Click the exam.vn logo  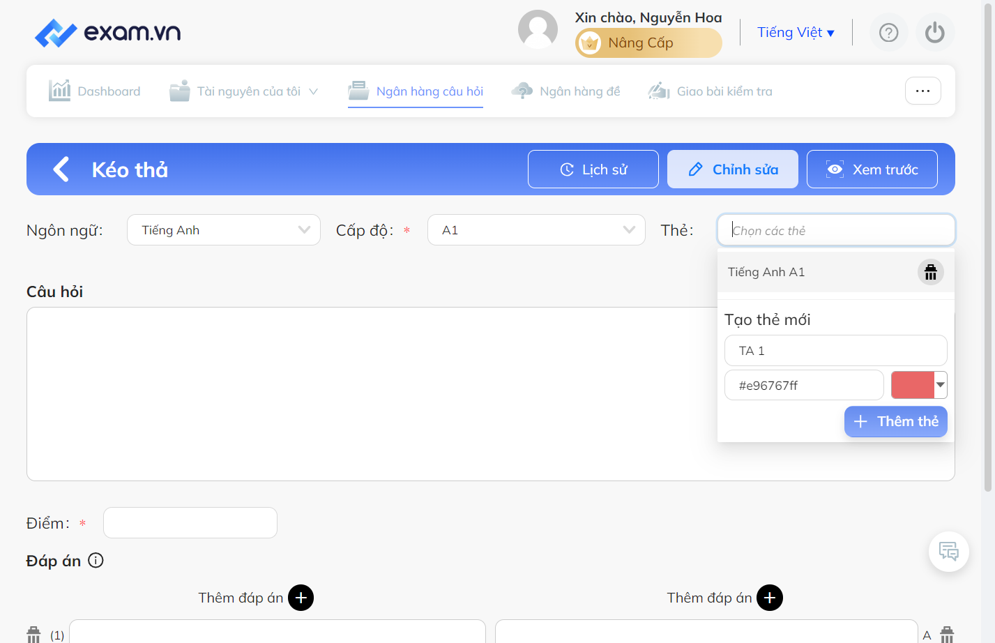click(x=108, y=32)
